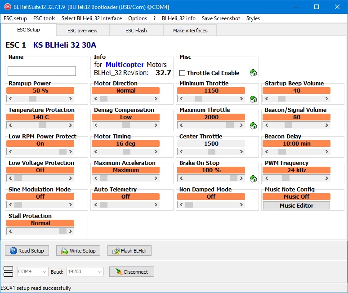The width and height of the screenshot is (348, 293).
Task: Select the upper ESC indicator box near COM4
Action: tap(8, 269)
